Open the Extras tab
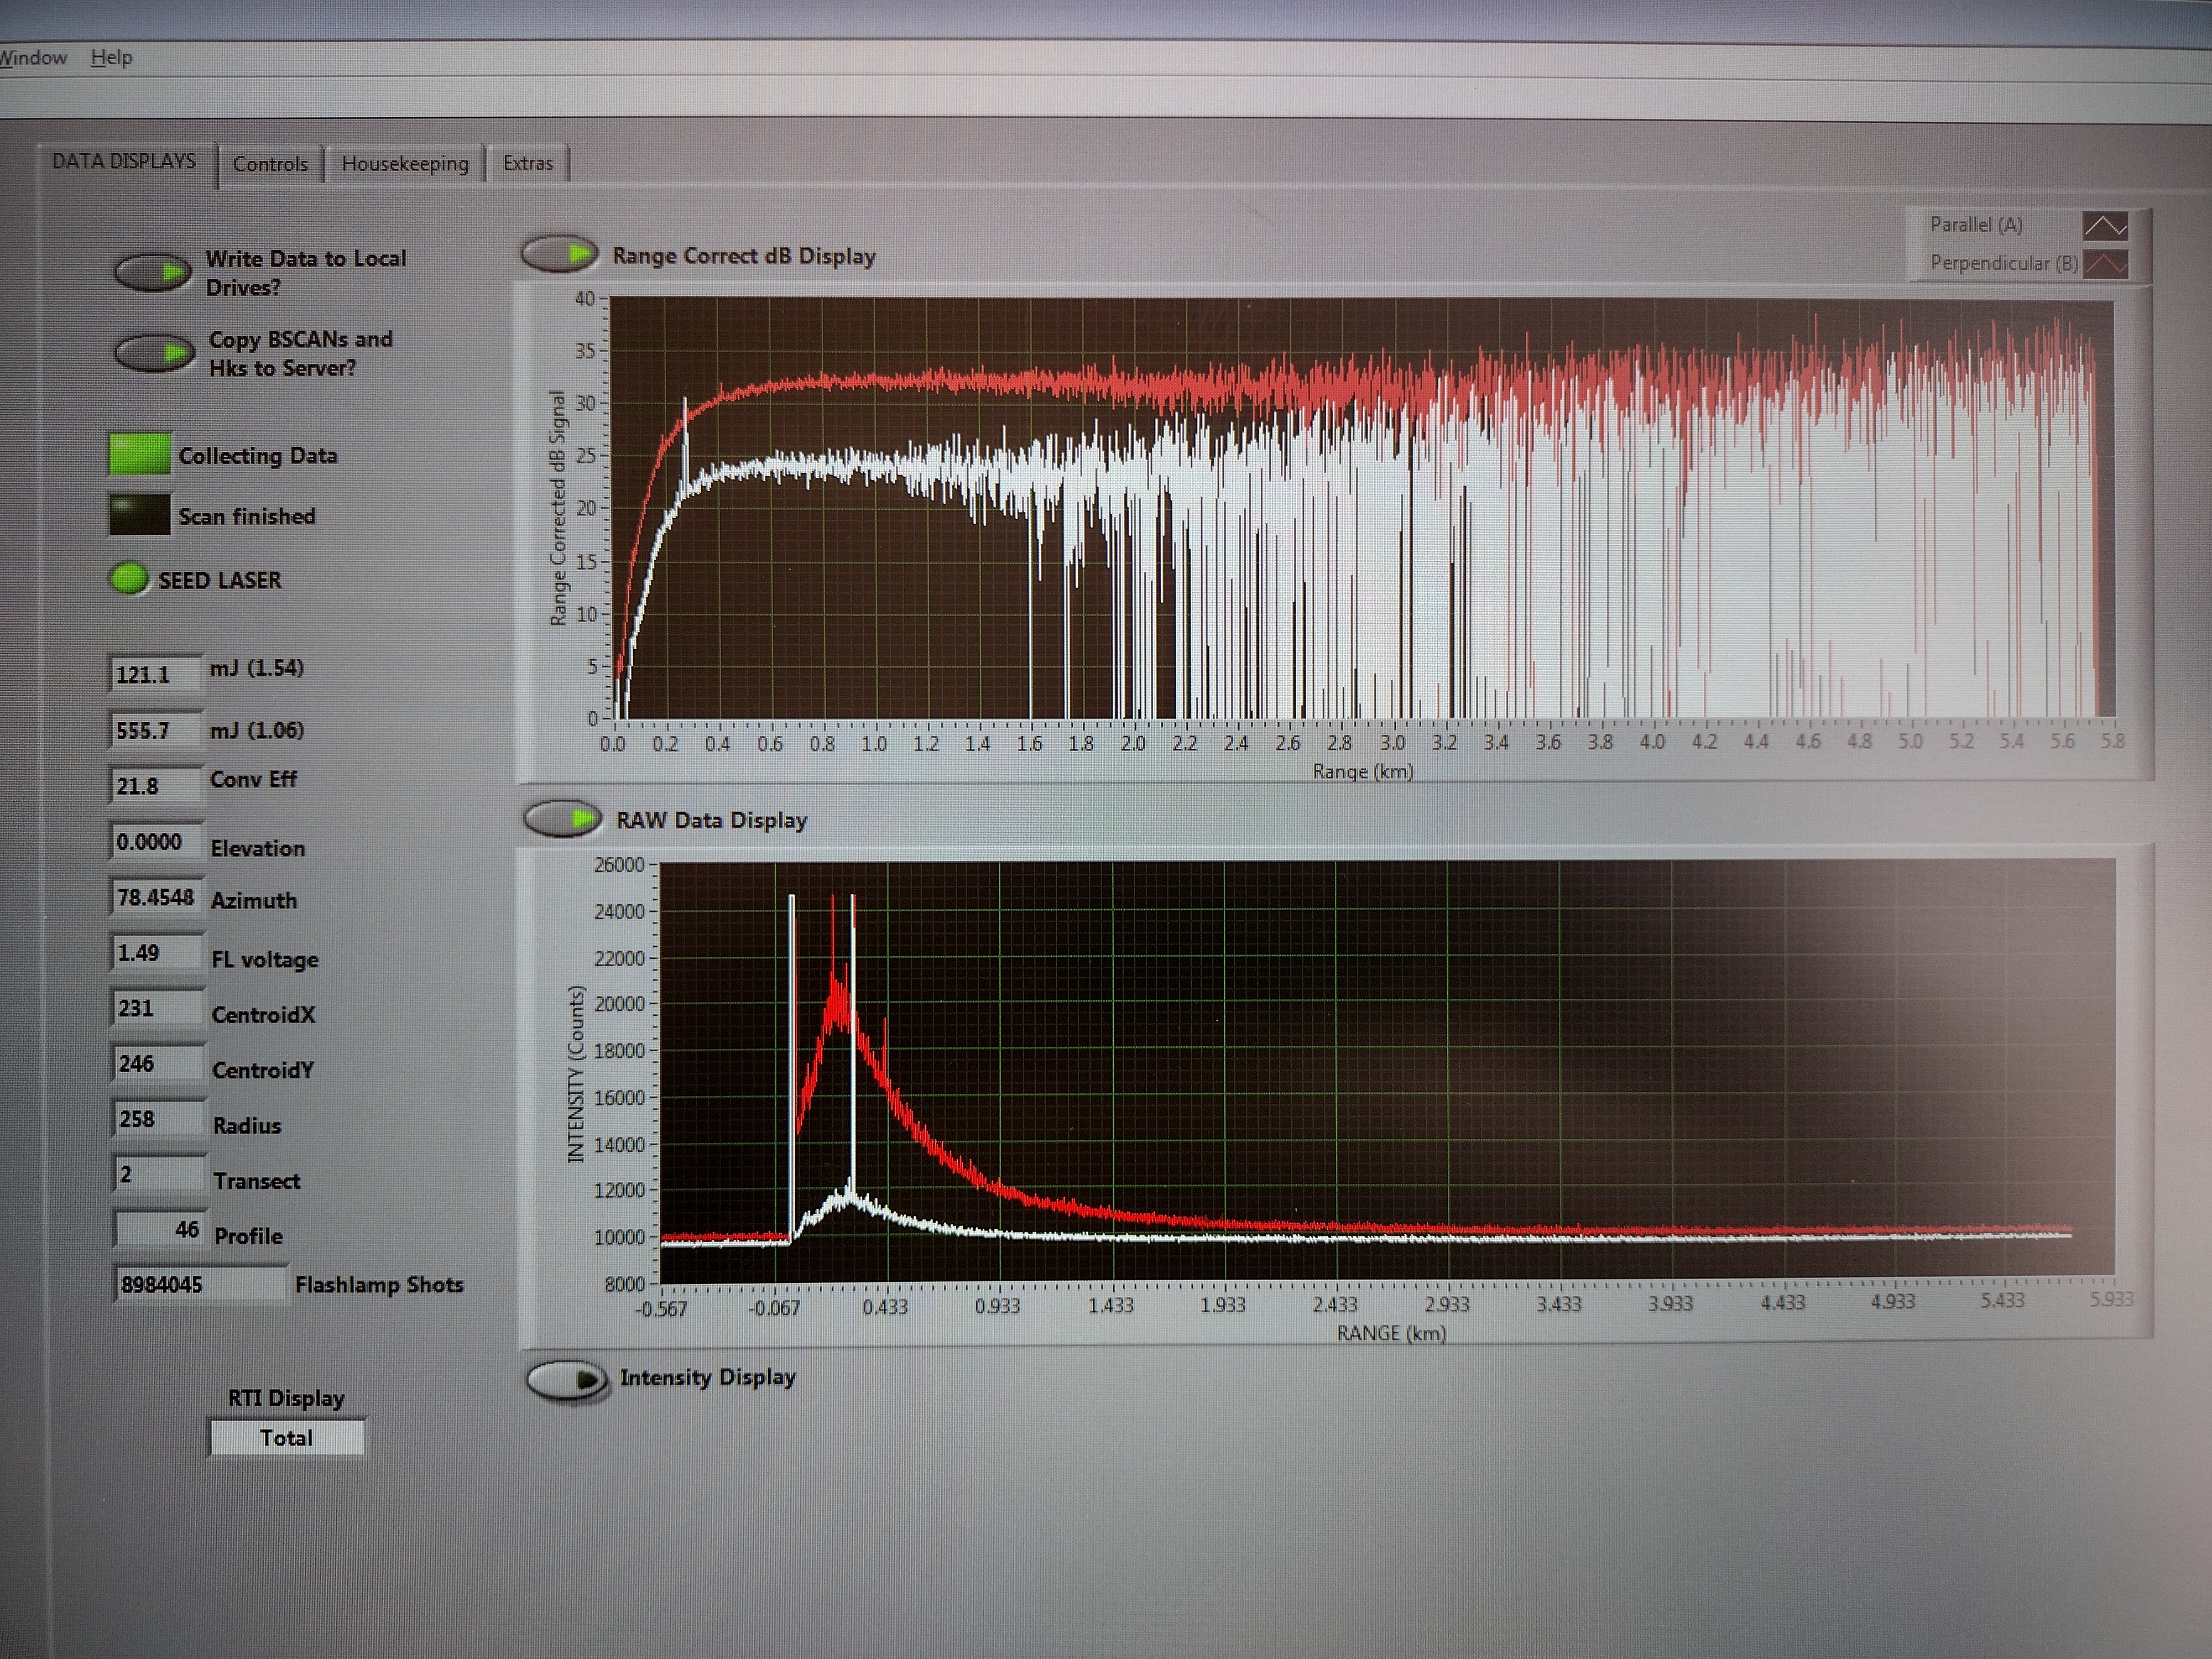Viewport: 2212px width, 1659px height. 528,163
